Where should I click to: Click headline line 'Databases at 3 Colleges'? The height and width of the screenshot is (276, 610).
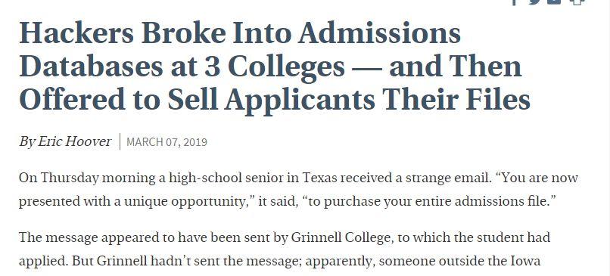[182, 66]
